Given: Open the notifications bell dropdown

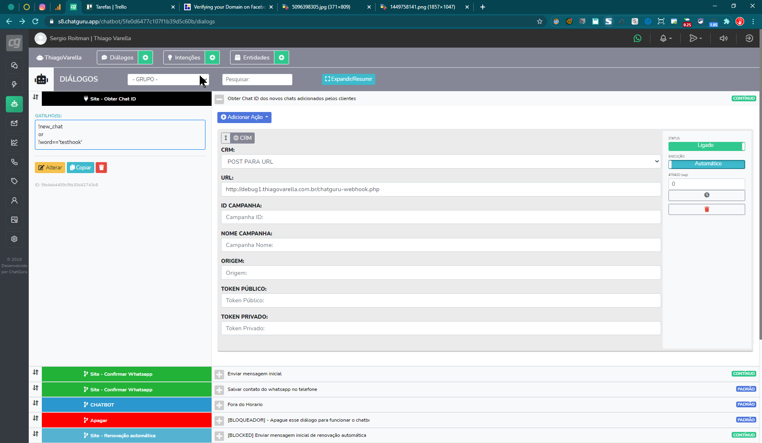Looking at the screenshot, I should [665, 38].
